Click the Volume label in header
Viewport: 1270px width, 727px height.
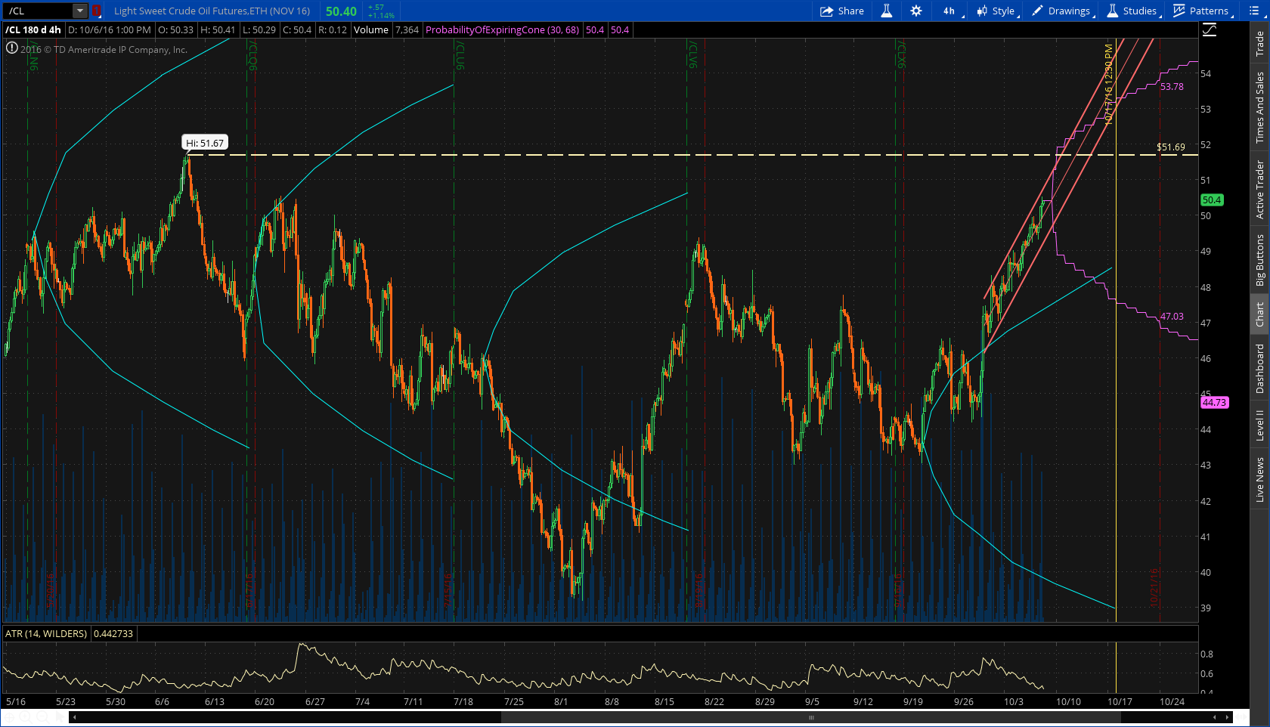[x=370, y=29]
